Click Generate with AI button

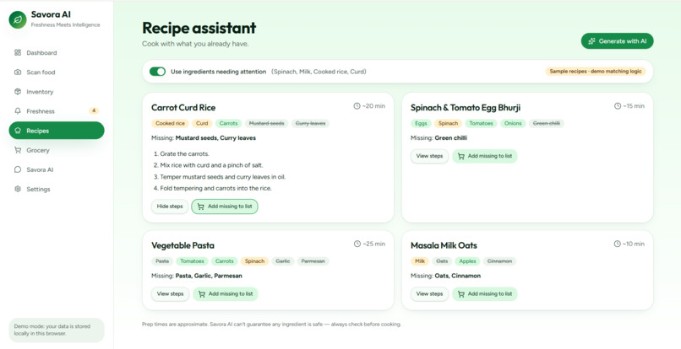[617, 41]
